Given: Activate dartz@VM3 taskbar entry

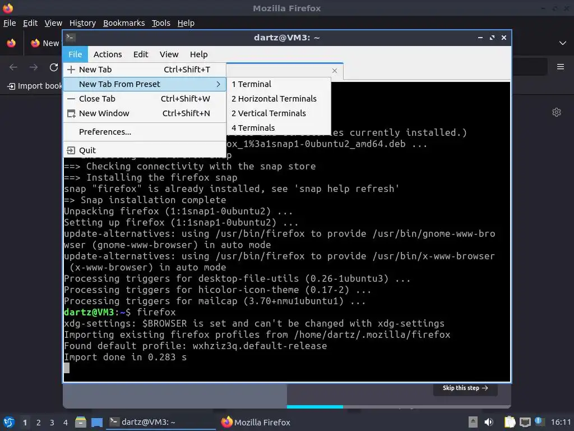Looking at the screenshot, I should pyautogui.click(x=161, y=422).
